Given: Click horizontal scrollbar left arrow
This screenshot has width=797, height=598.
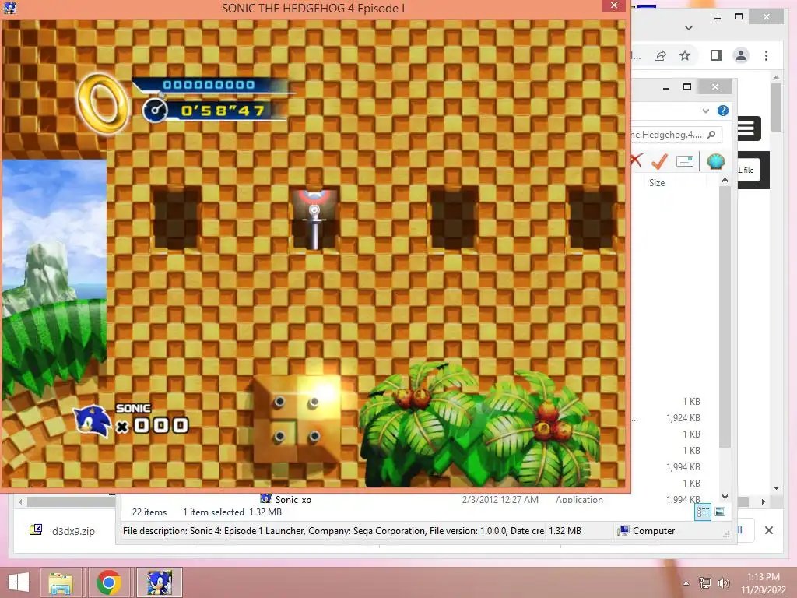Looking at the screenshot, I should click(20, 502).
